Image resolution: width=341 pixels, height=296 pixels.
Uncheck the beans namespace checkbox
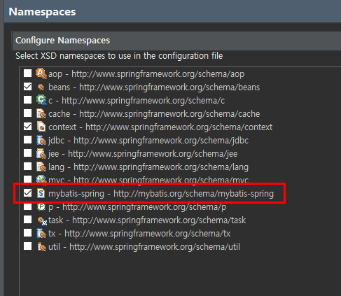27,87
